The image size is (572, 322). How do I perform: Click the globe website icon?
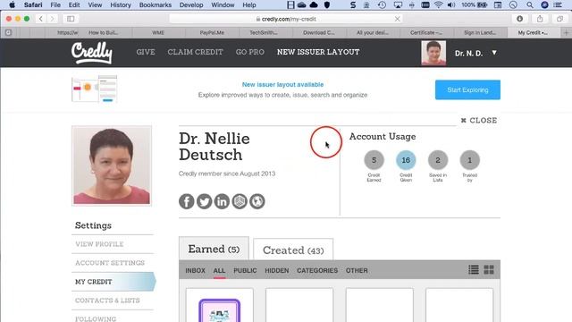coord(257,201)
